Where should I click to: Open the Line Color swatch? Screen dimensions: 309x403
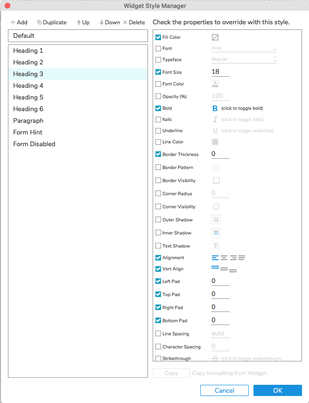(215, 142)
